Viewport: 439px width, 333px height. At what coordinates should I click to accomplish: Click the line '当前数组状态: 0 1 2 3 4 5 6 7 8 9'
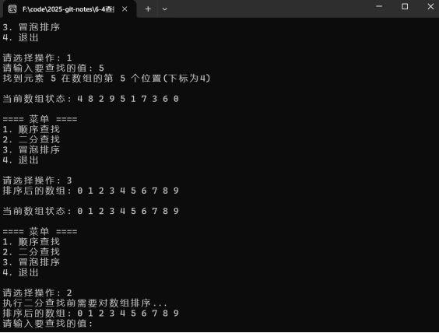point(91,211)
